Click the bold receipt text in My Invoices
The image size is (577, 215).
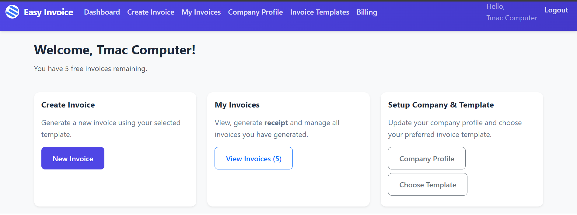[276, 123]
